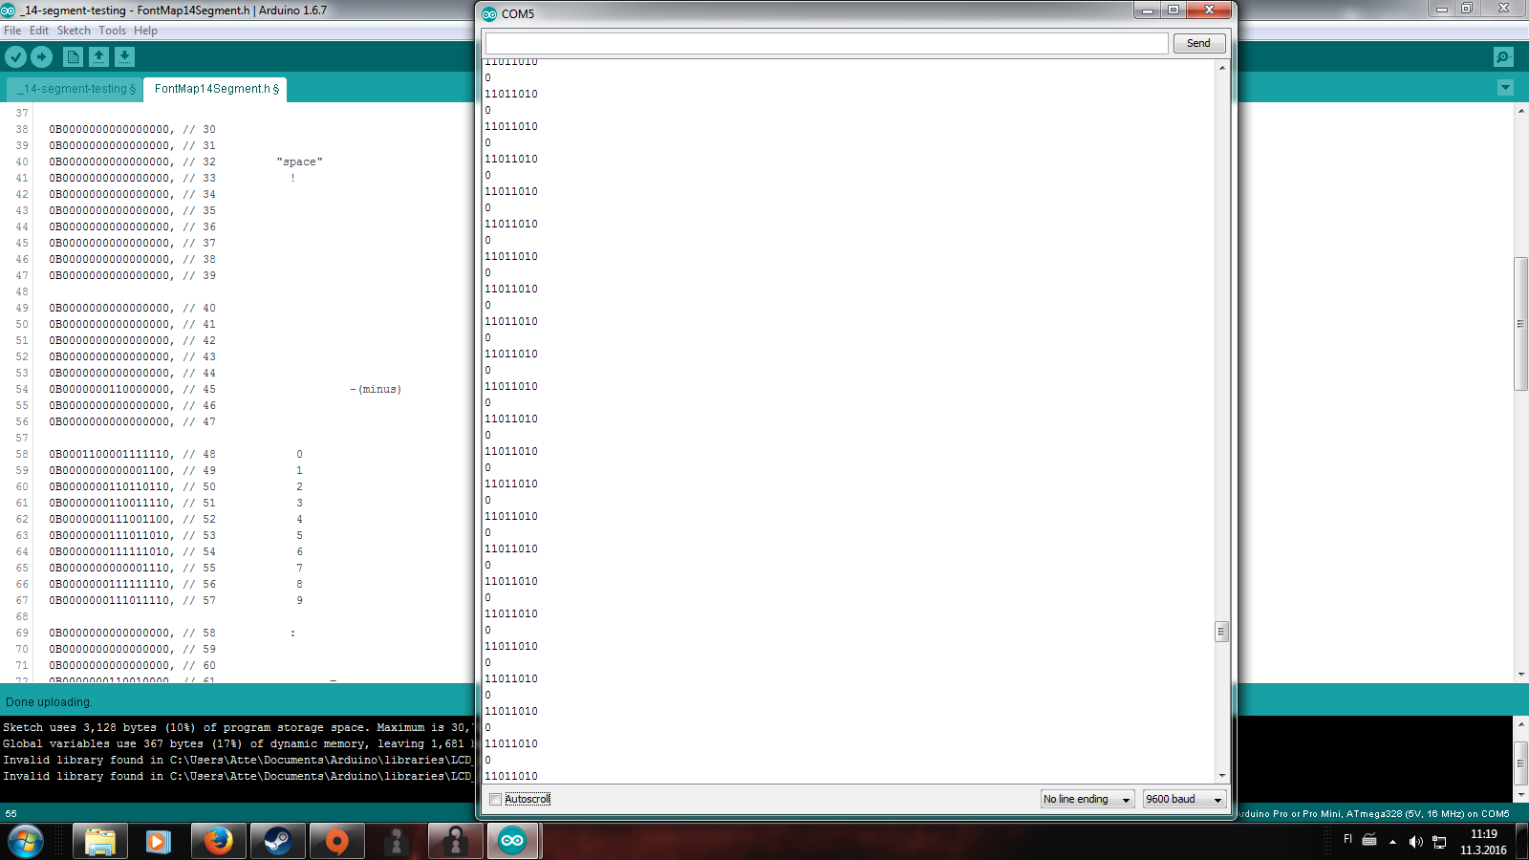
Task: Open Origin from the taskbar
Action: tap(336, 842)
